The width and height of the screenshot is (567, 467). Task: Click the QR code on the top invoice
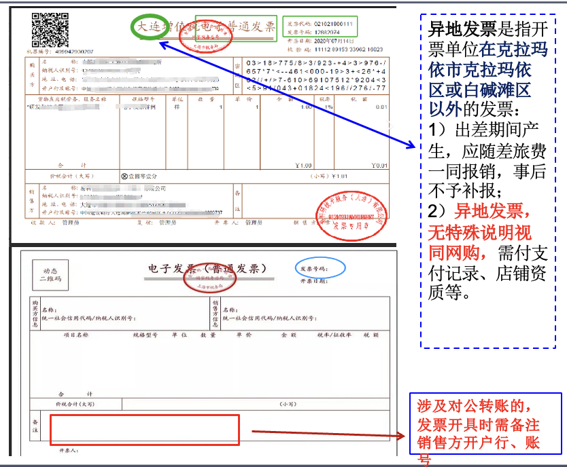51,30
